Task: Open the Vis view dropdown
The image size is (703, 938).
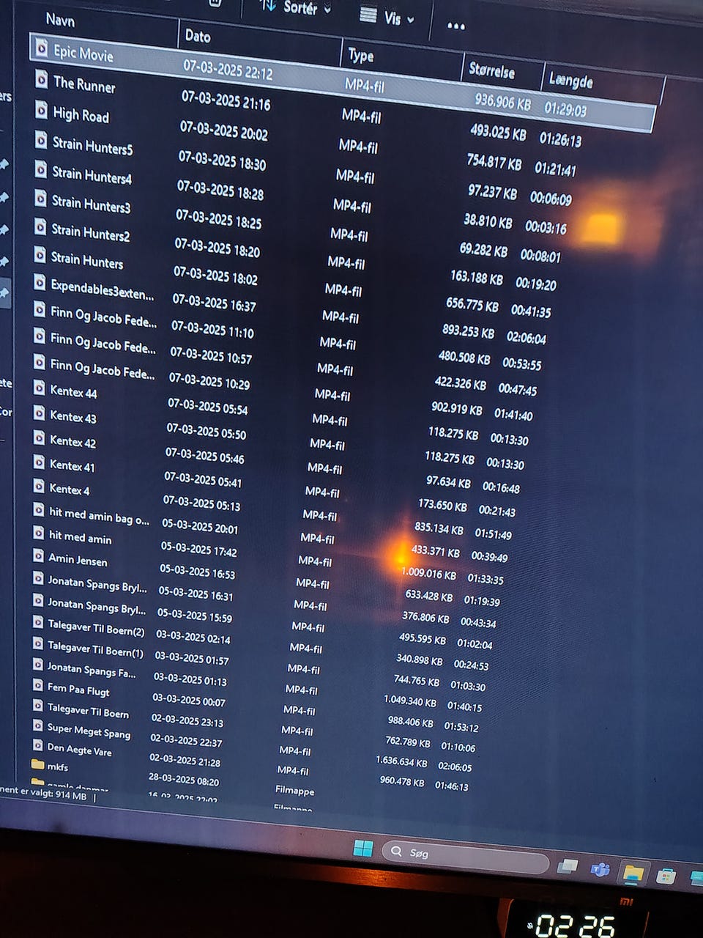Action: click(387, 17)
